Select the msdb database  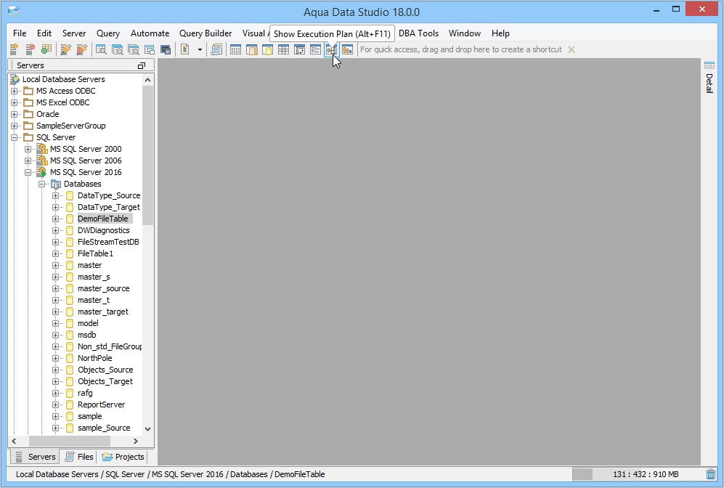(x=87, y=335)
